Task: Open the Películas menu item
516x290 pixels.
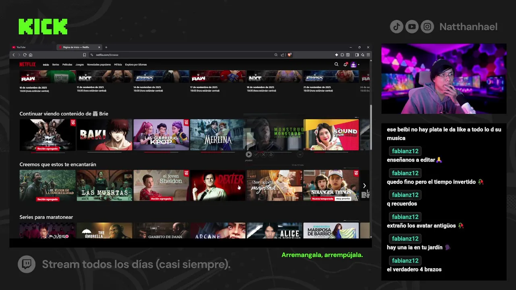Action: pos(67,64)
